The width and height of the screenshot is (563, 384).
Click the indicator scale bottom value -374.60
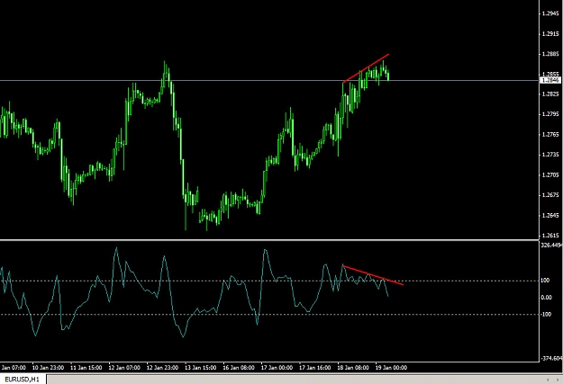pyautogui.click(x=551, y=358)
